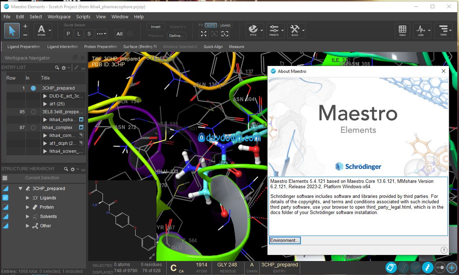This screenshot has height=275, width=459.
Task: Close the About Maestro dialog
Action: pyautogui.click(x=444, y=71)
